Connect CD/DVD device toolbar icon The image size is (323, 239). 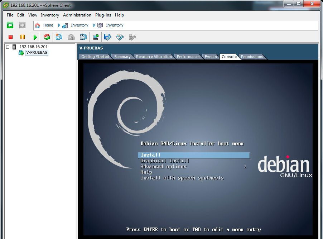tap(120, 37)
